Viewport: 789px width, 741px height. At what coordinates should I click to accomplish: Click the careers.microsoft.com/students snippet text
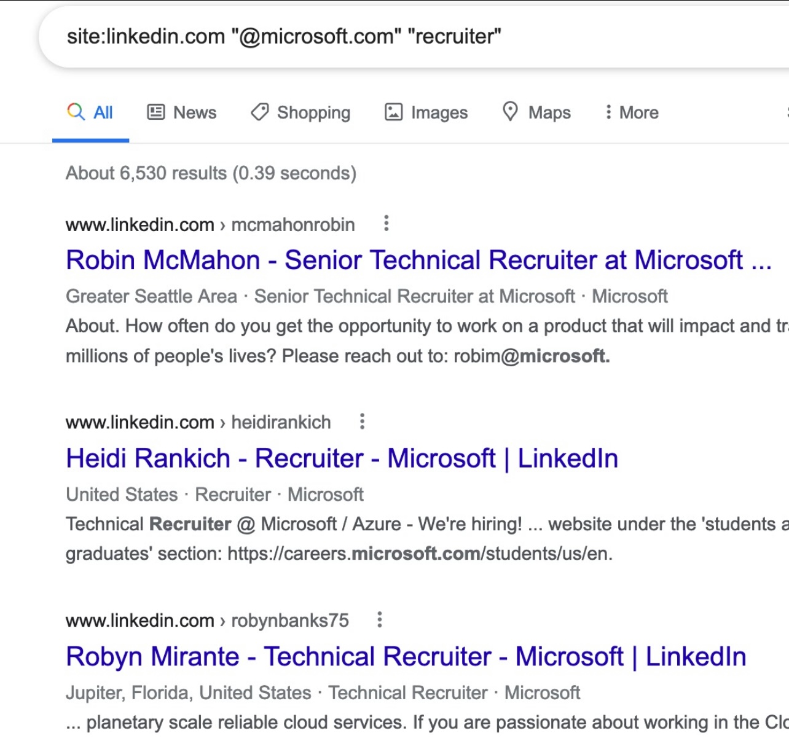tap(420, 554)
